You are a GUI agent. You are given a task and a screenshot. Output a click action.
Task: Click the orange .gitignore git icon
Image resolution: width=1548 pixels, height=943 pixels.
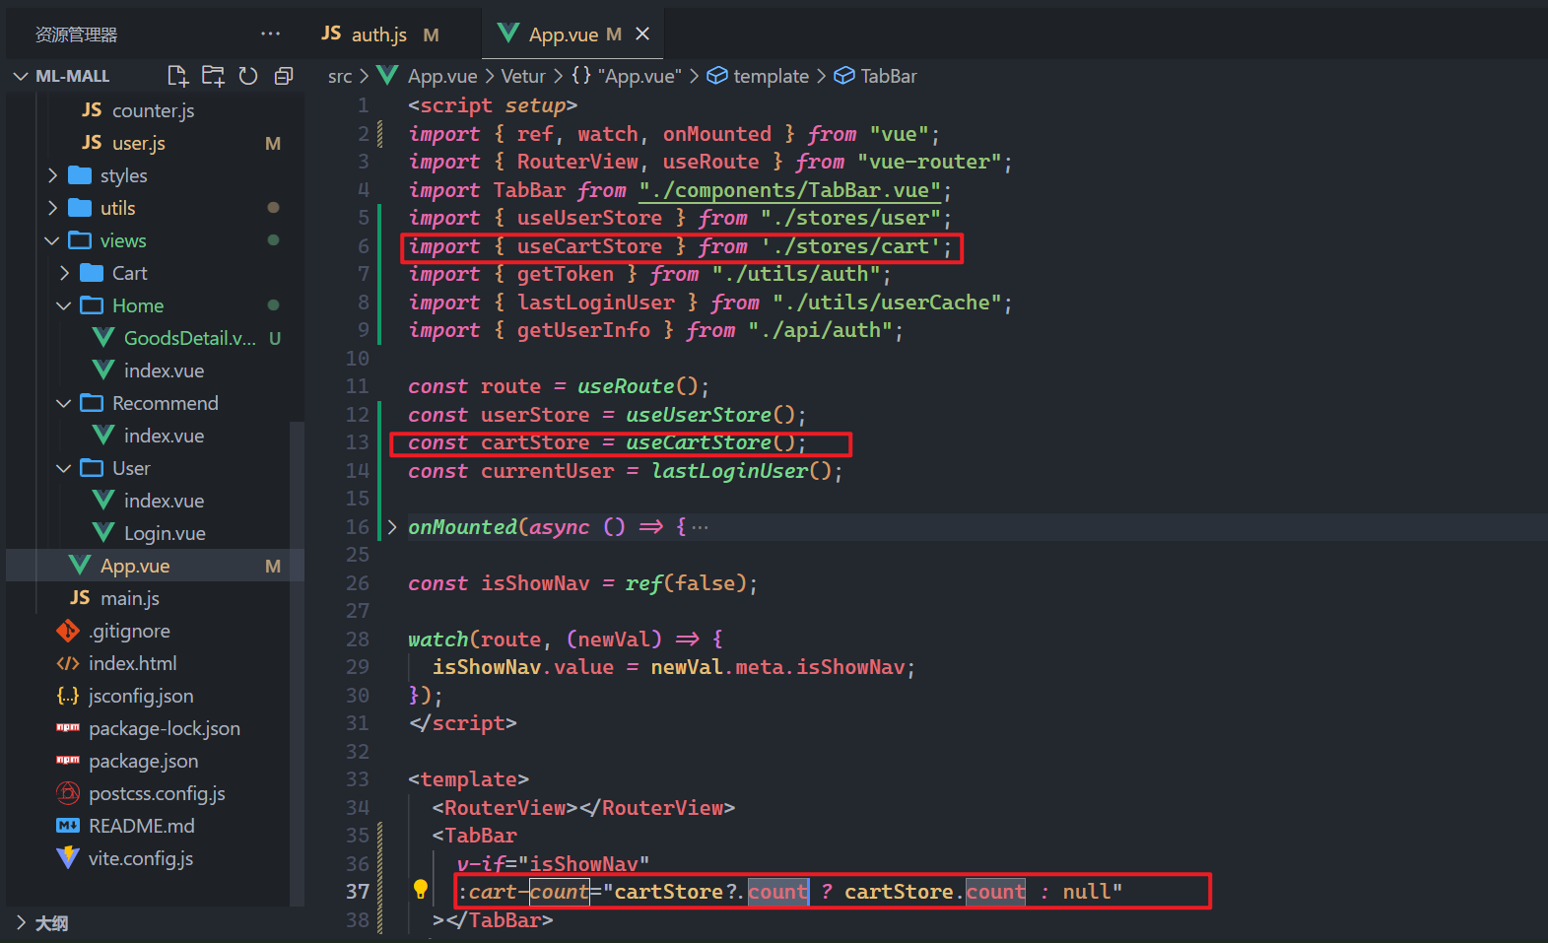click(68, 631)
